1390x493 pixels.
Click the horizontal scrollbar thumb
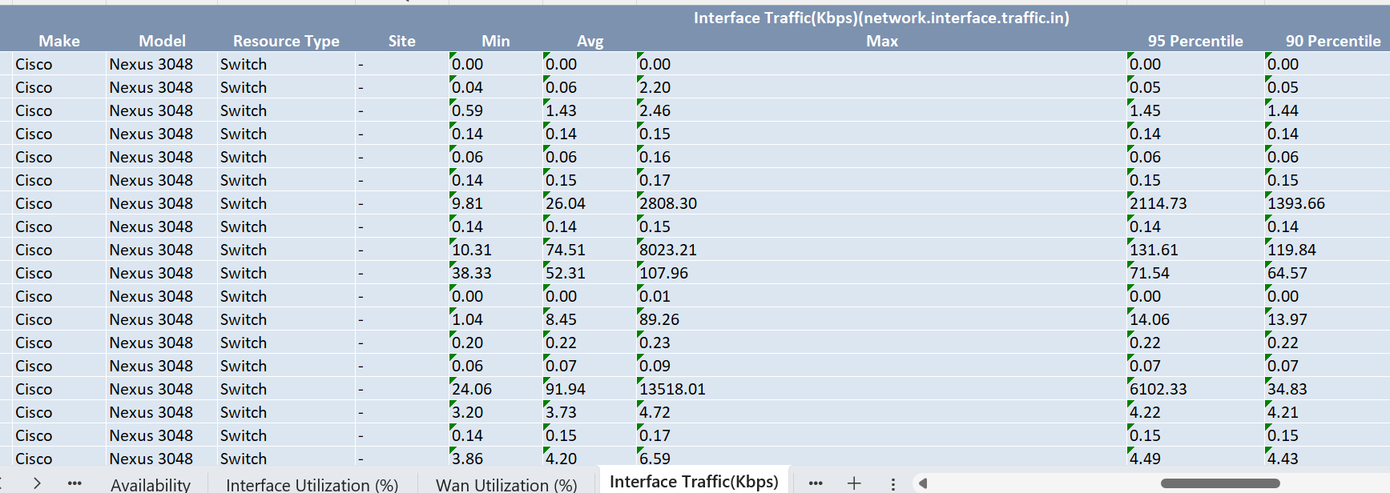(1219, 483)
